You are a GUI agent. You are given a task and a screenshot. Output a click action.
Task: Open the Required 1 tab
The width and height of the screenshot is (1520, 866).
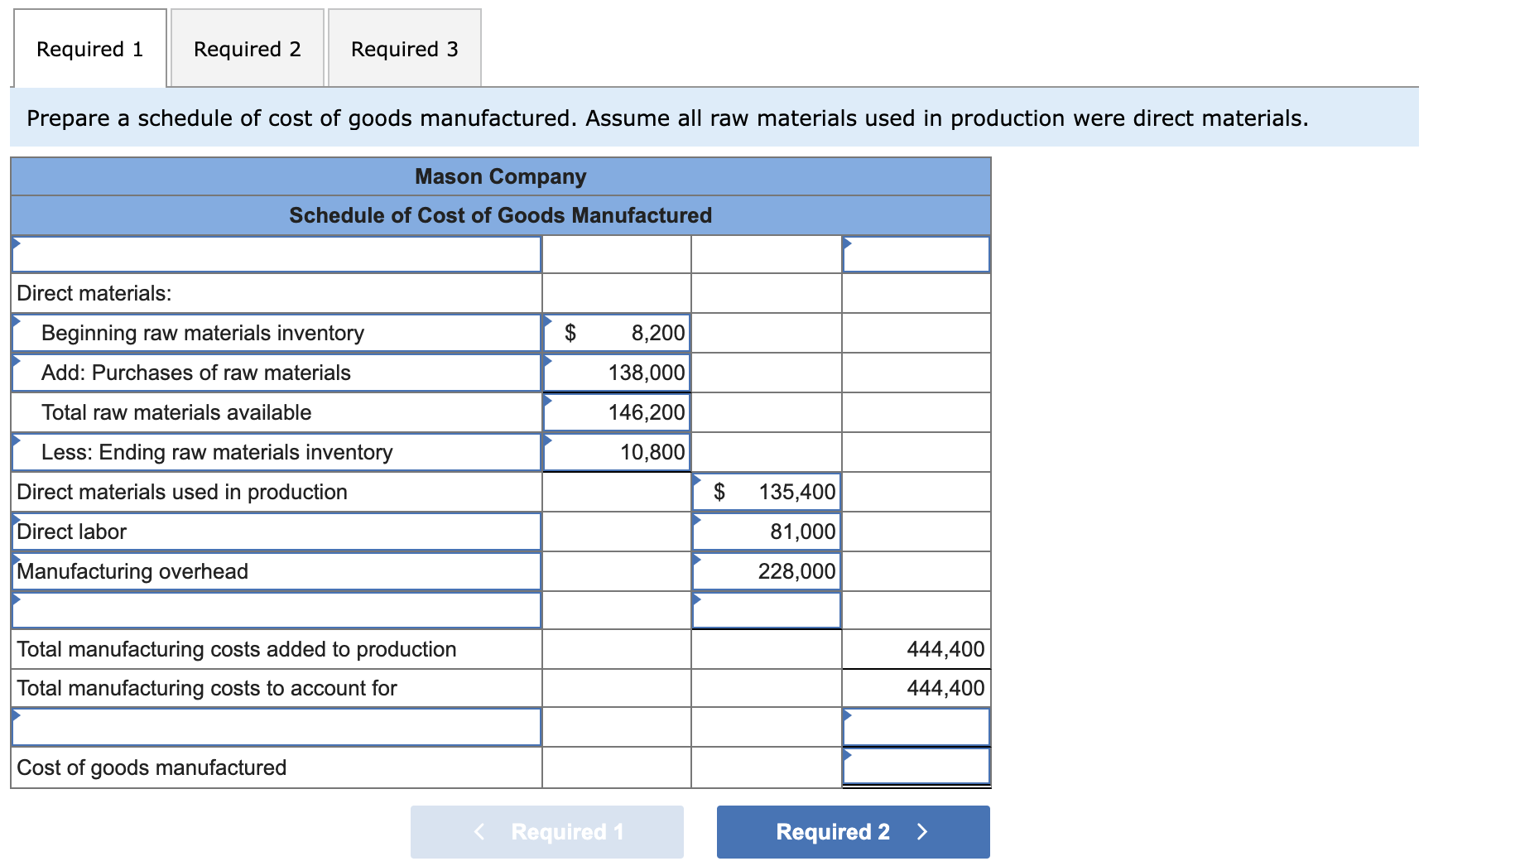(x=89, y=48)
